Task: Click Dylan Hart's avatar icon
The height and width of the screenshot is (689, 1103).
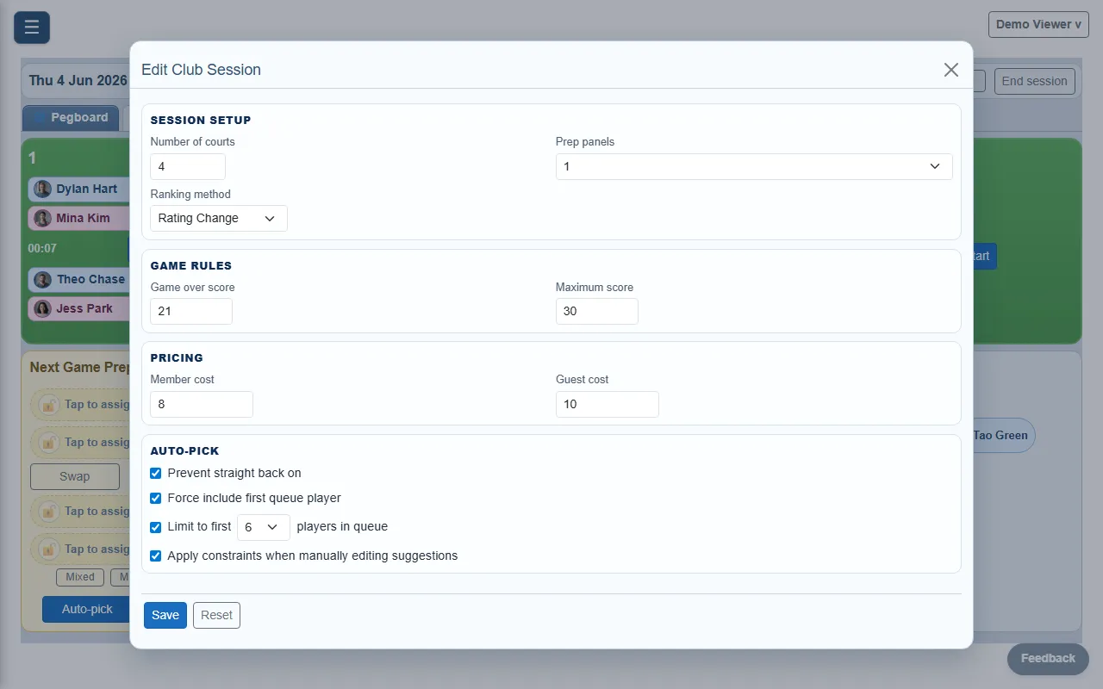Action: (43, 189)
